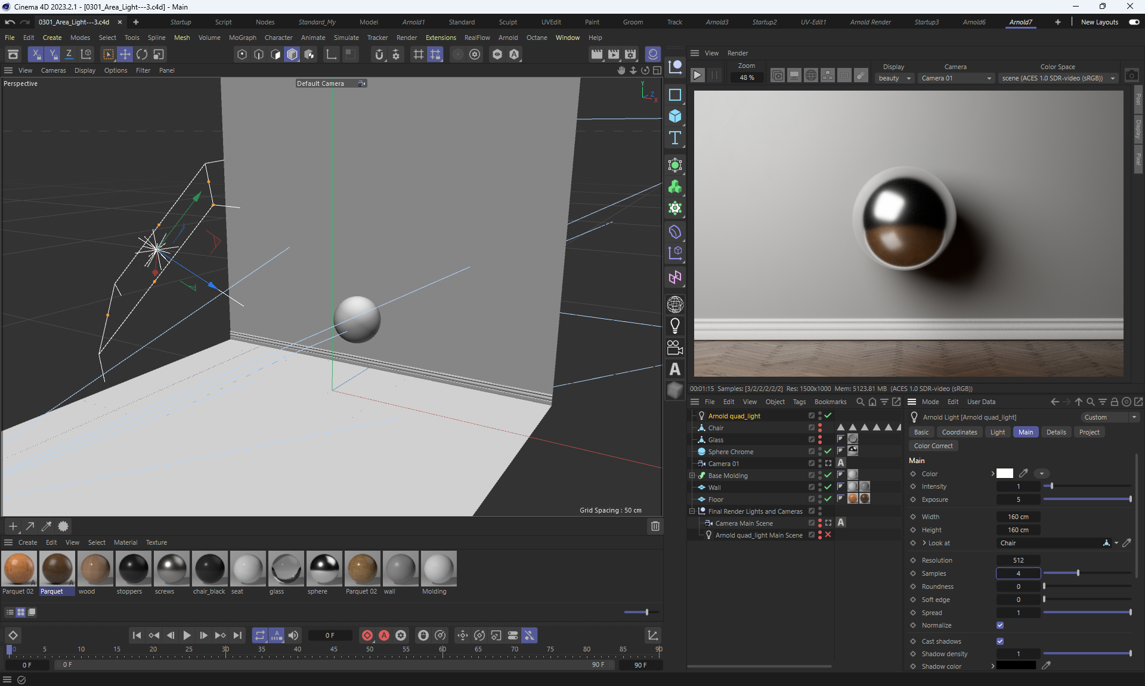Open the Camera 01 dropdown
The image size is (1145, 686).
coord(956,78)
